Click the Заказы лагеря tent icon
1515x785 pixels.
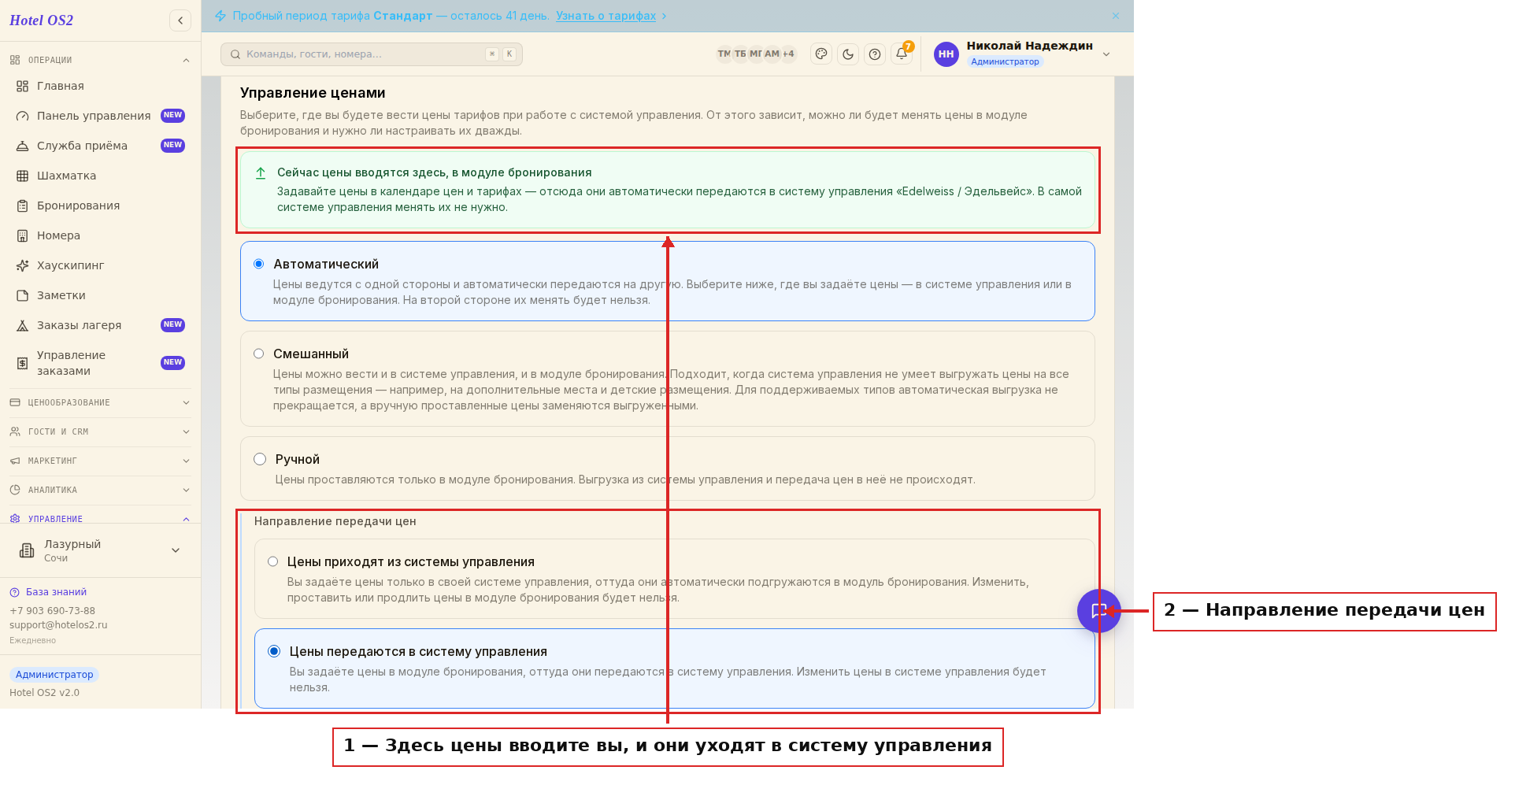pyautogui.click(x=23, y=325)
